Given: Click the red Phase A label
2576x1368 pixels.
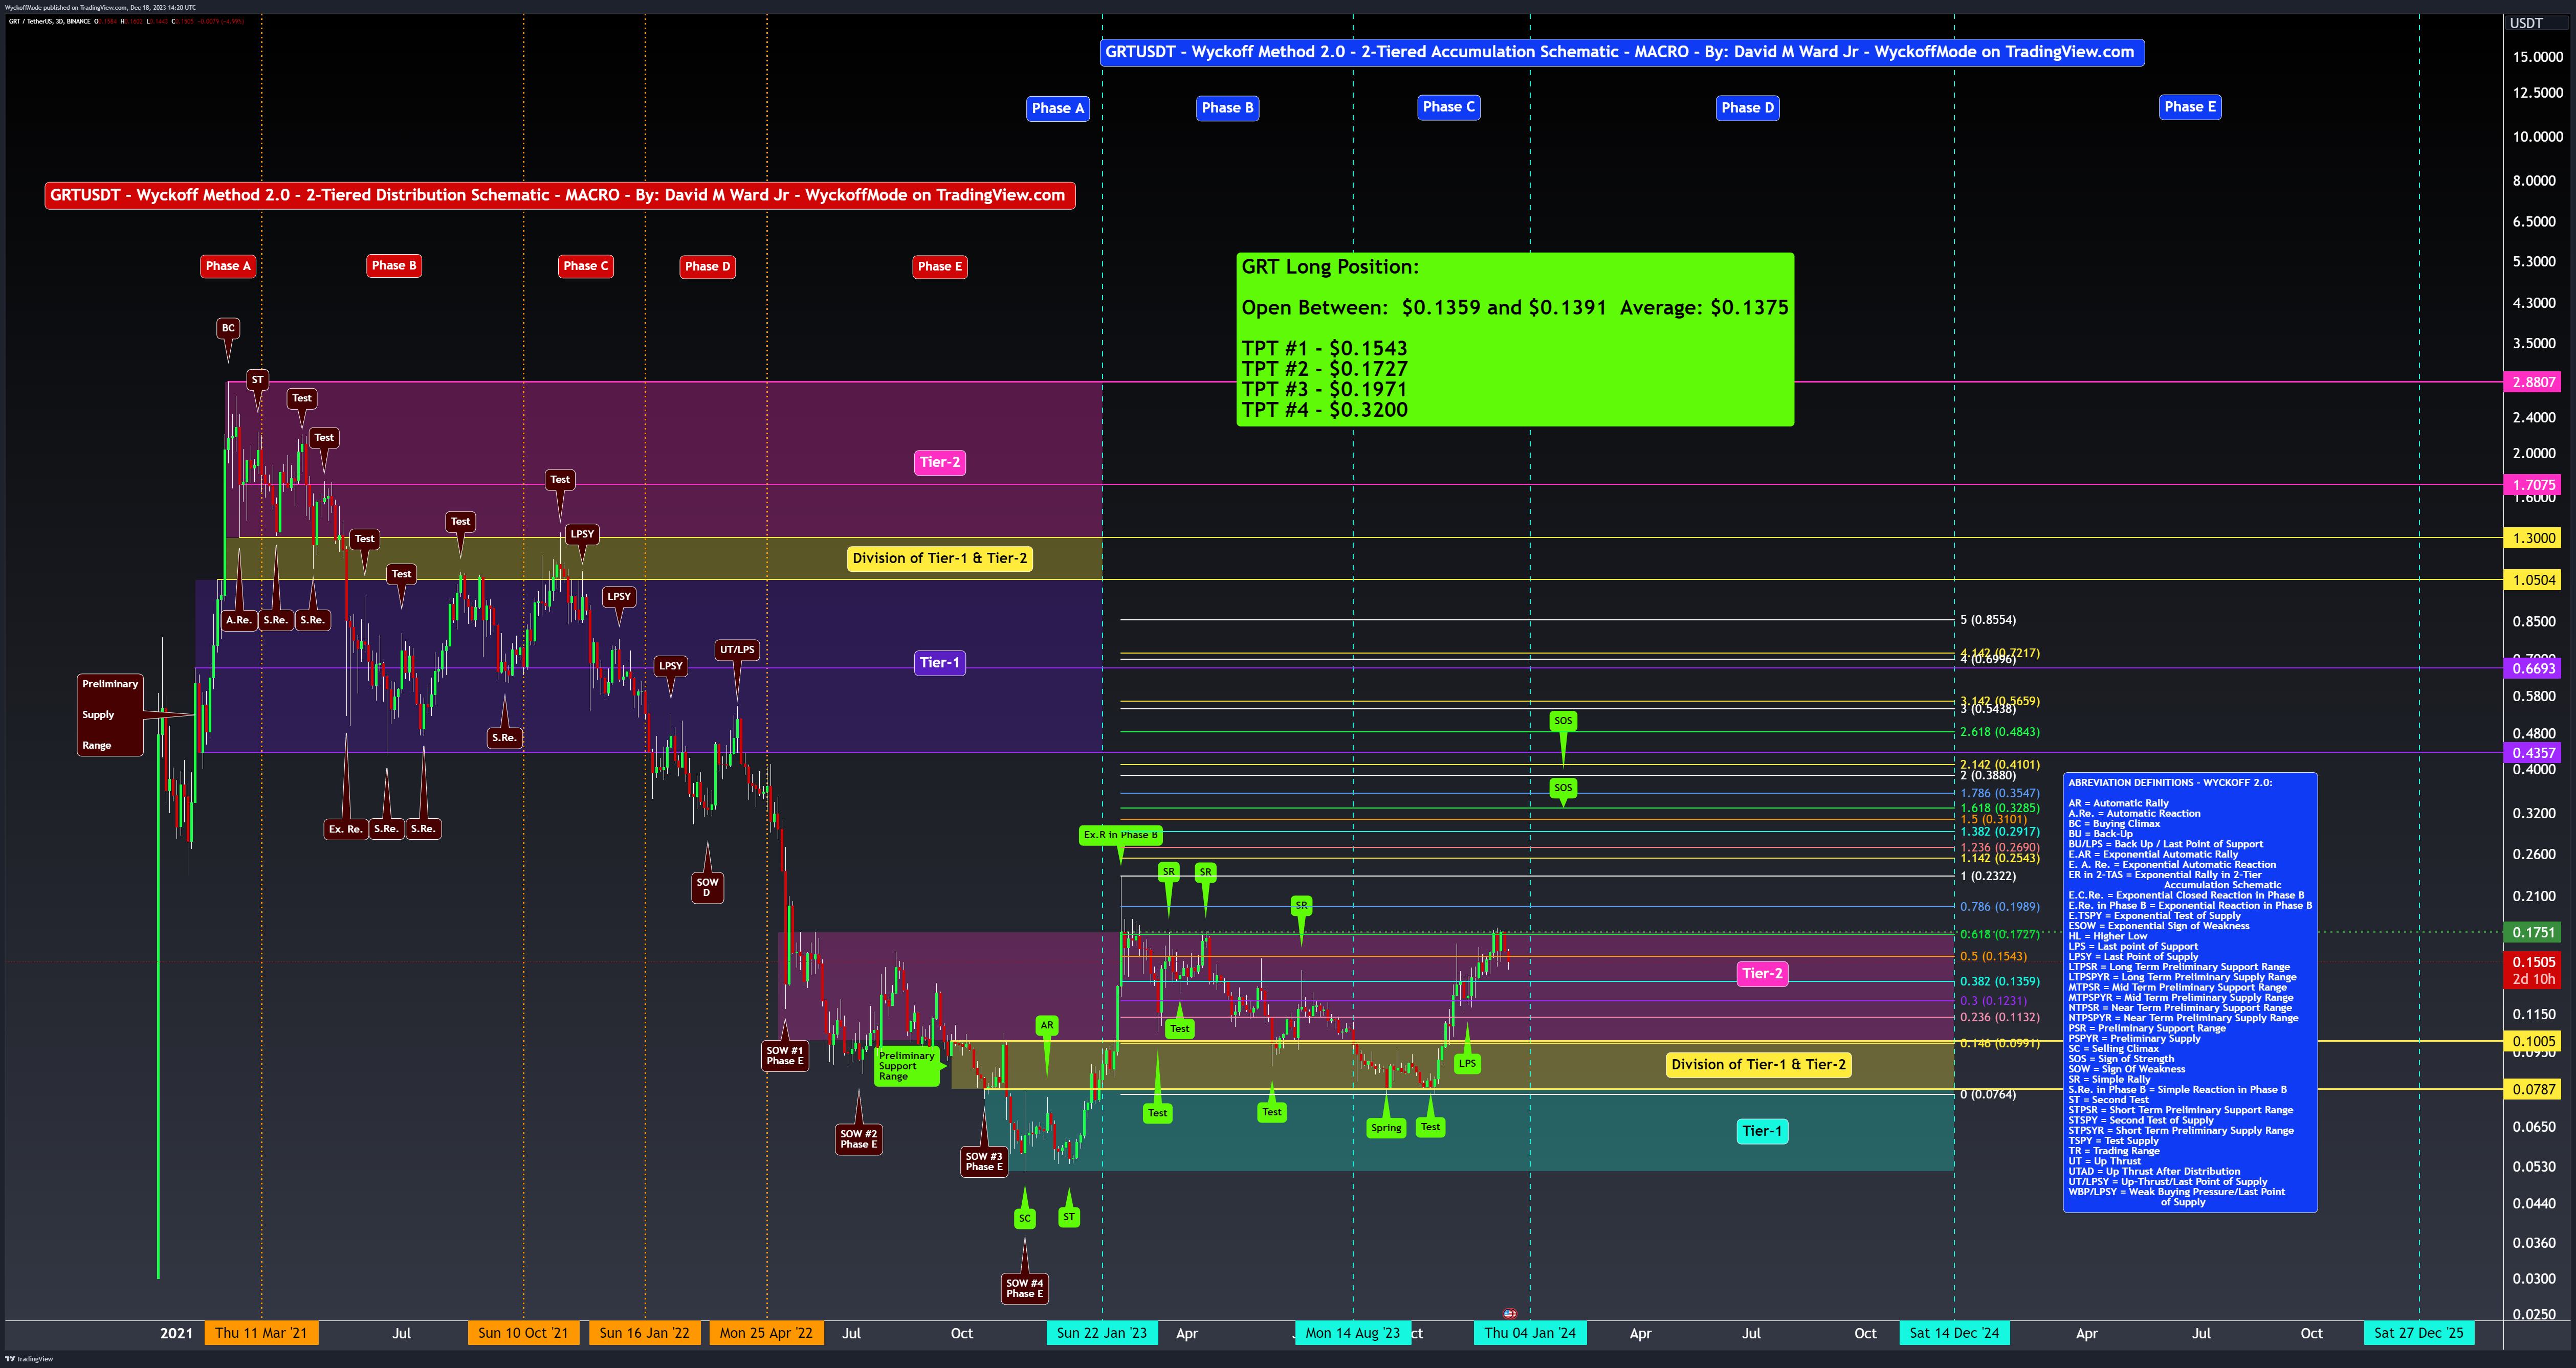Looking at the screenshot, I should point(228,266).
